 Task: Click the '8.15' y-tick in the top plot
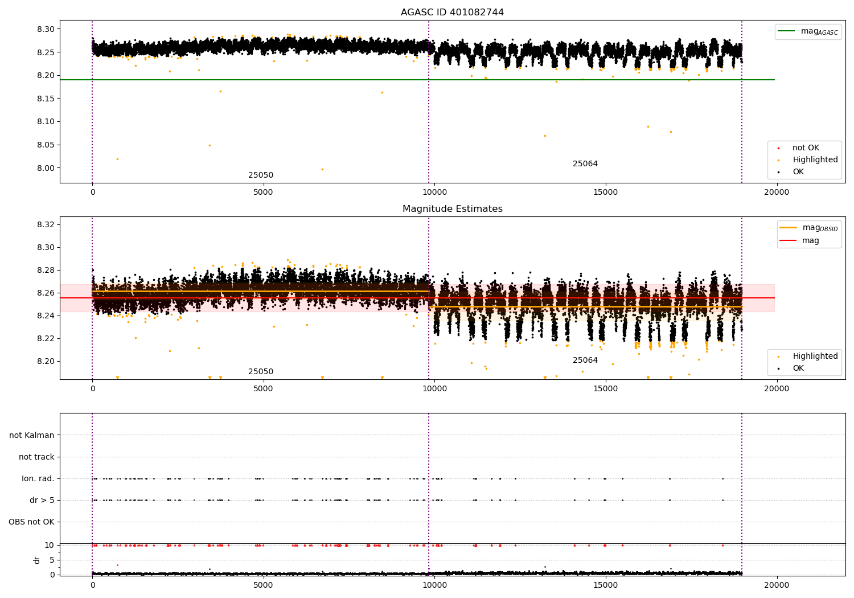[x=47, y=99]
